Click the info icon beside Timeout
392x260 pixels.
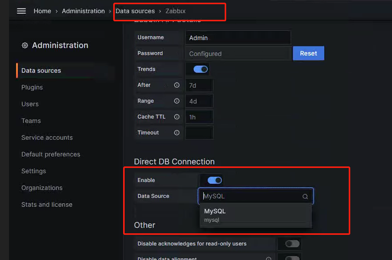click(x=177, y=133)
